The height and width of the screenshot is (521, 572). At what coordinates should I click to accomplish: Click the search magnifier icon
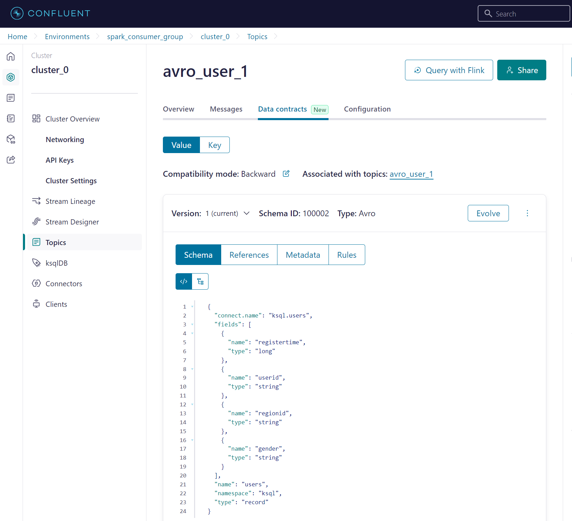[x=488, y=13]
